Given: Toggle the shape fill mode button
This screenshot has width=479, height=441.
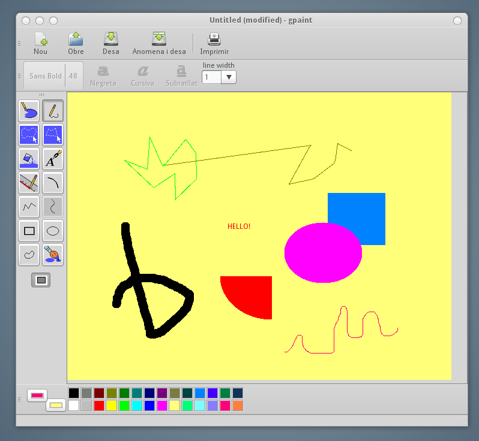Looking at the screenshot, I should coord(41,280).
